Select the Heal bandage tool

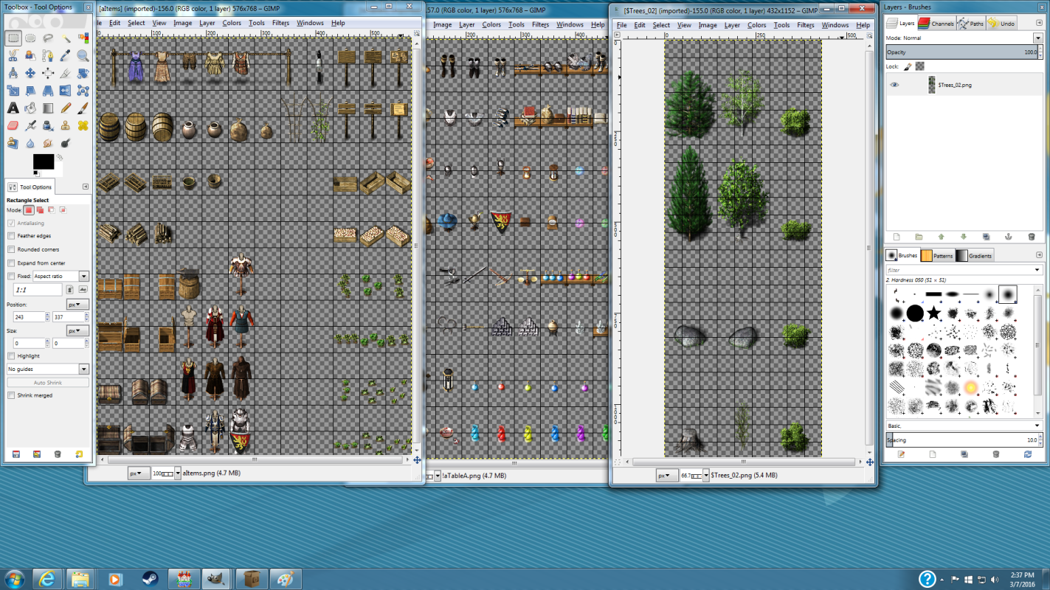[83, 126]
